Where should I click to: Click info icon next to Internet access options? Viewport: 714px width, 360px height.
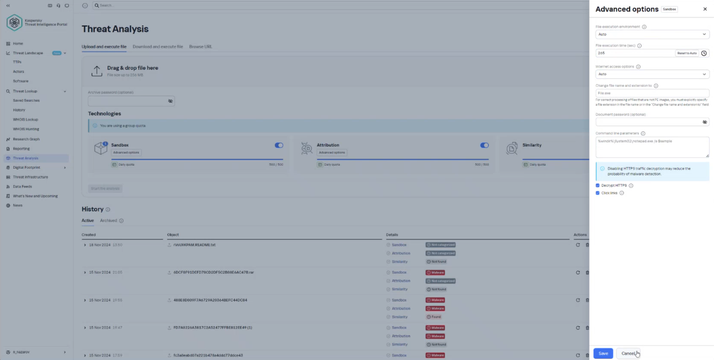tap(638, 67)
